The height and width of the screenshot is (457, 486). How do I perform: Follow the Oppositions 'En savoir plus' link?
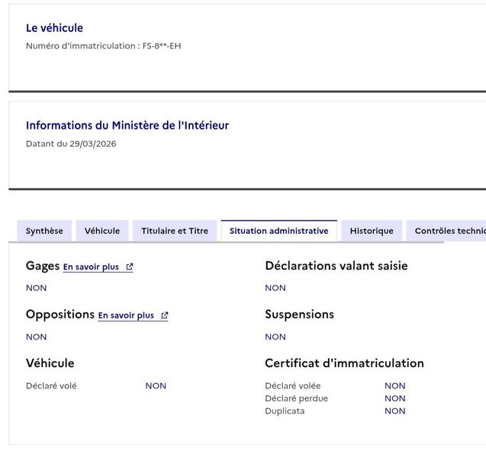(133, 315)
